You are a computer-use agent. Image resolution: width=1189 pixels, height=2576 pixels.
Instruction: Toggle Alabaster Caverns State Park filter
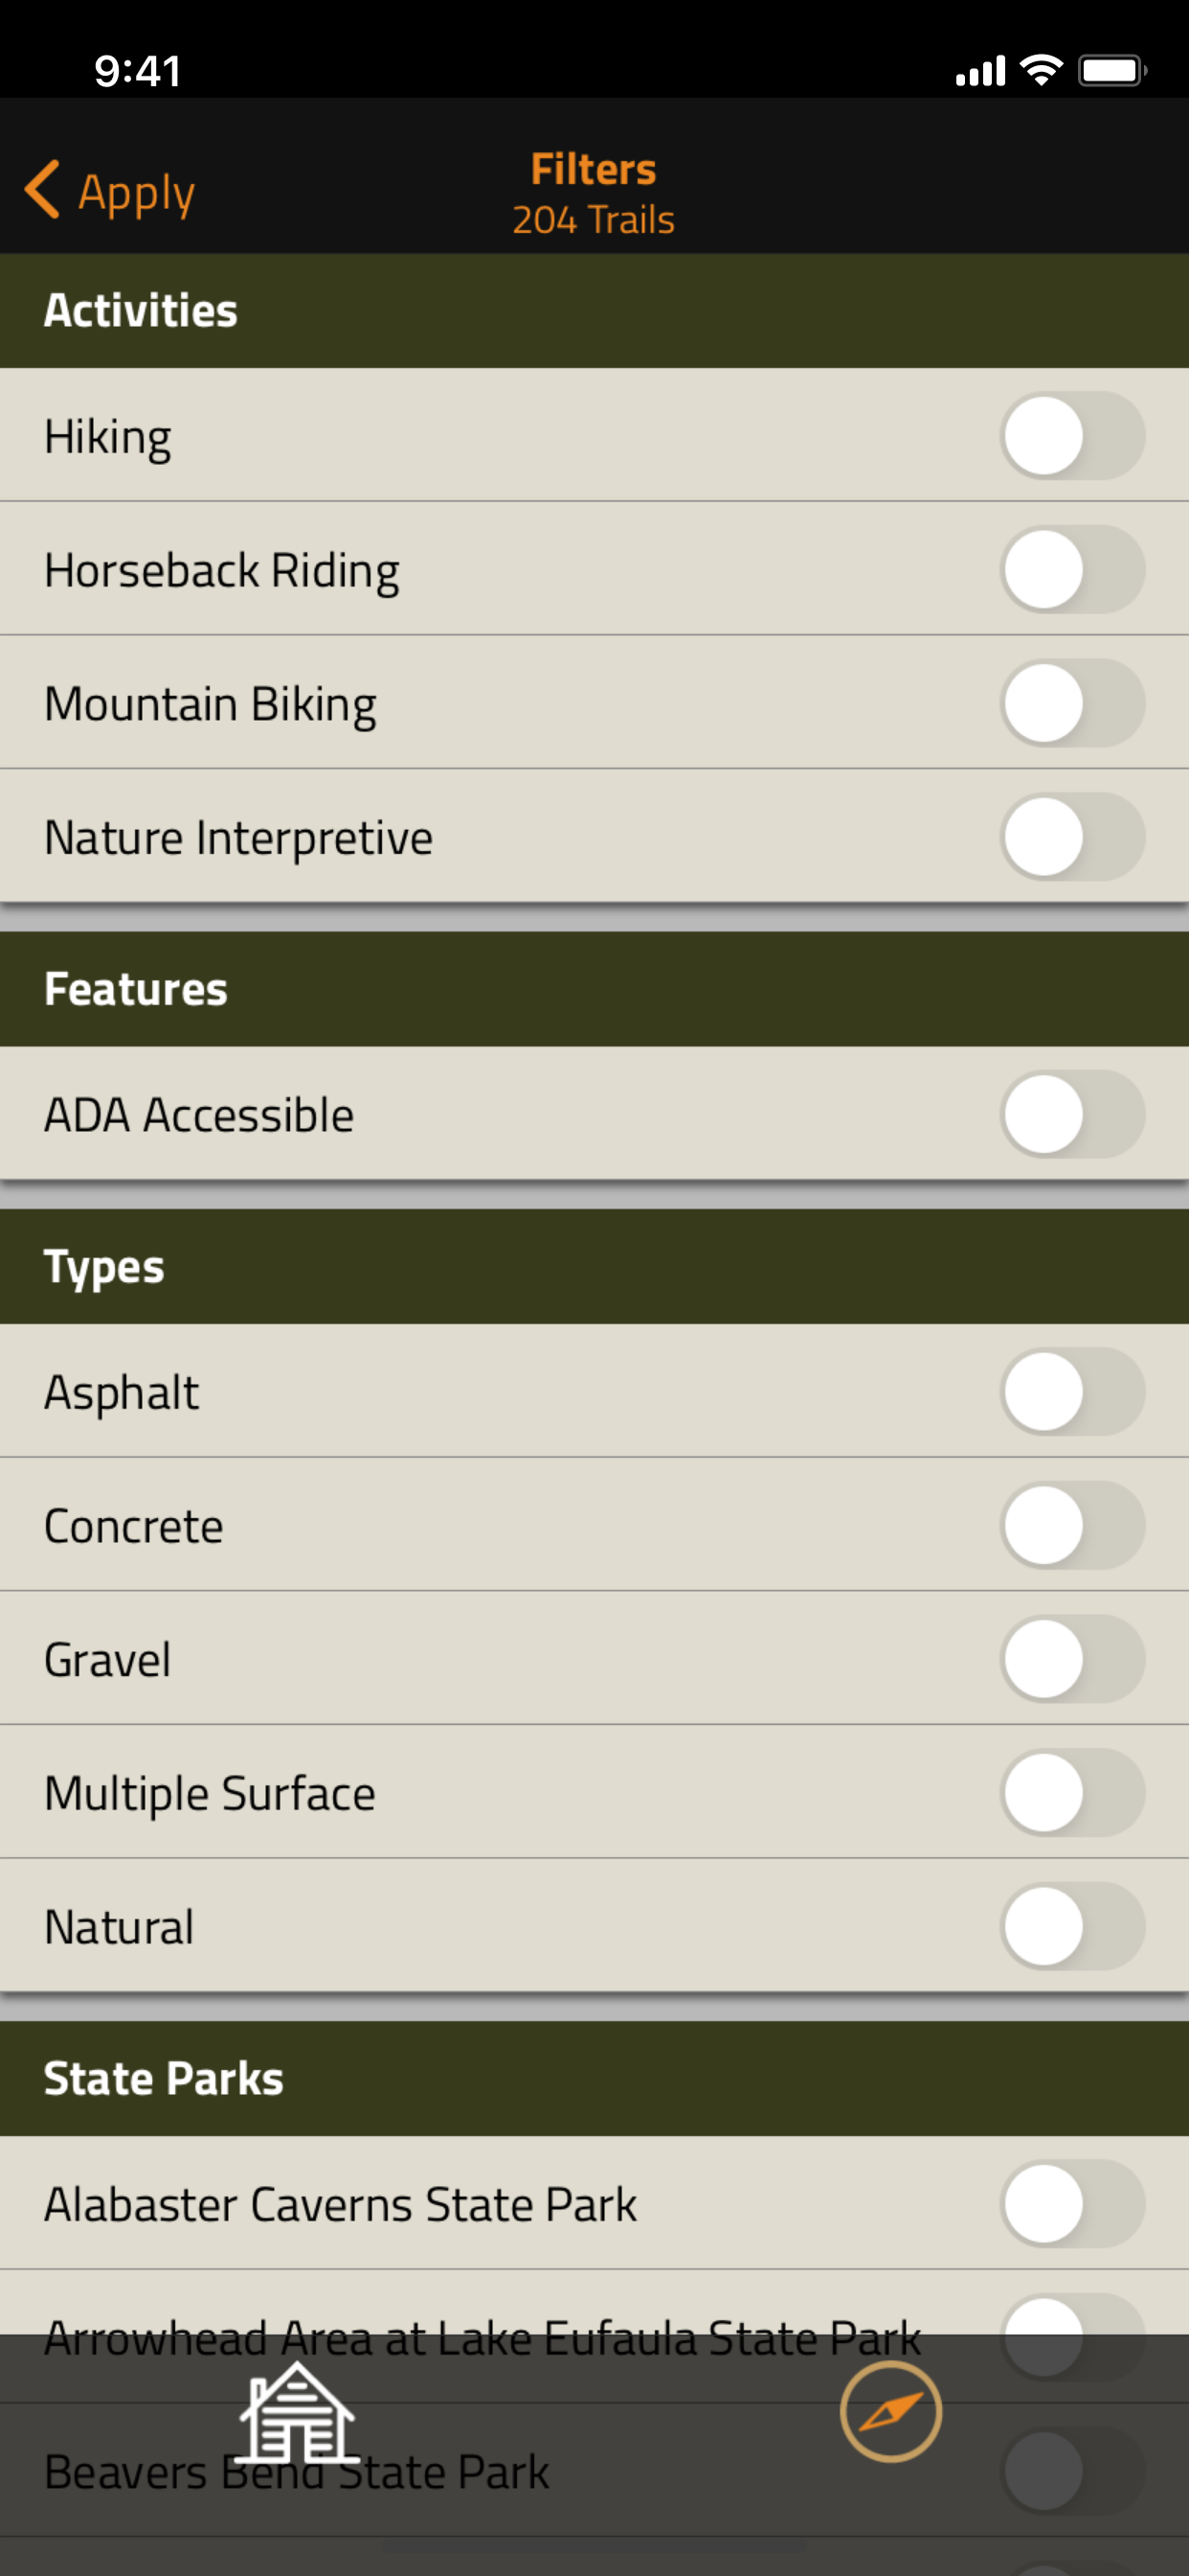click(x=1072, y=2204)
